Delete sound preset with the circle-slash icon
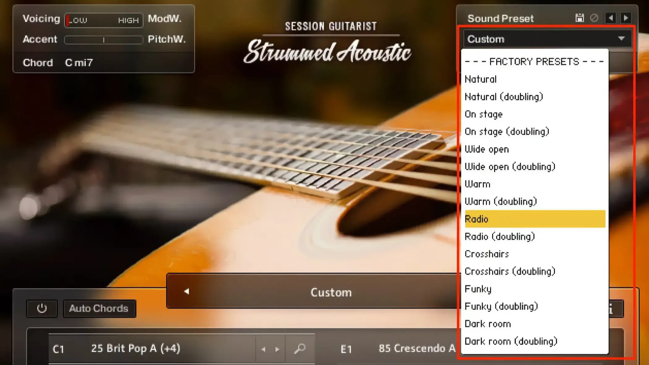 click(x=594, y=18)
